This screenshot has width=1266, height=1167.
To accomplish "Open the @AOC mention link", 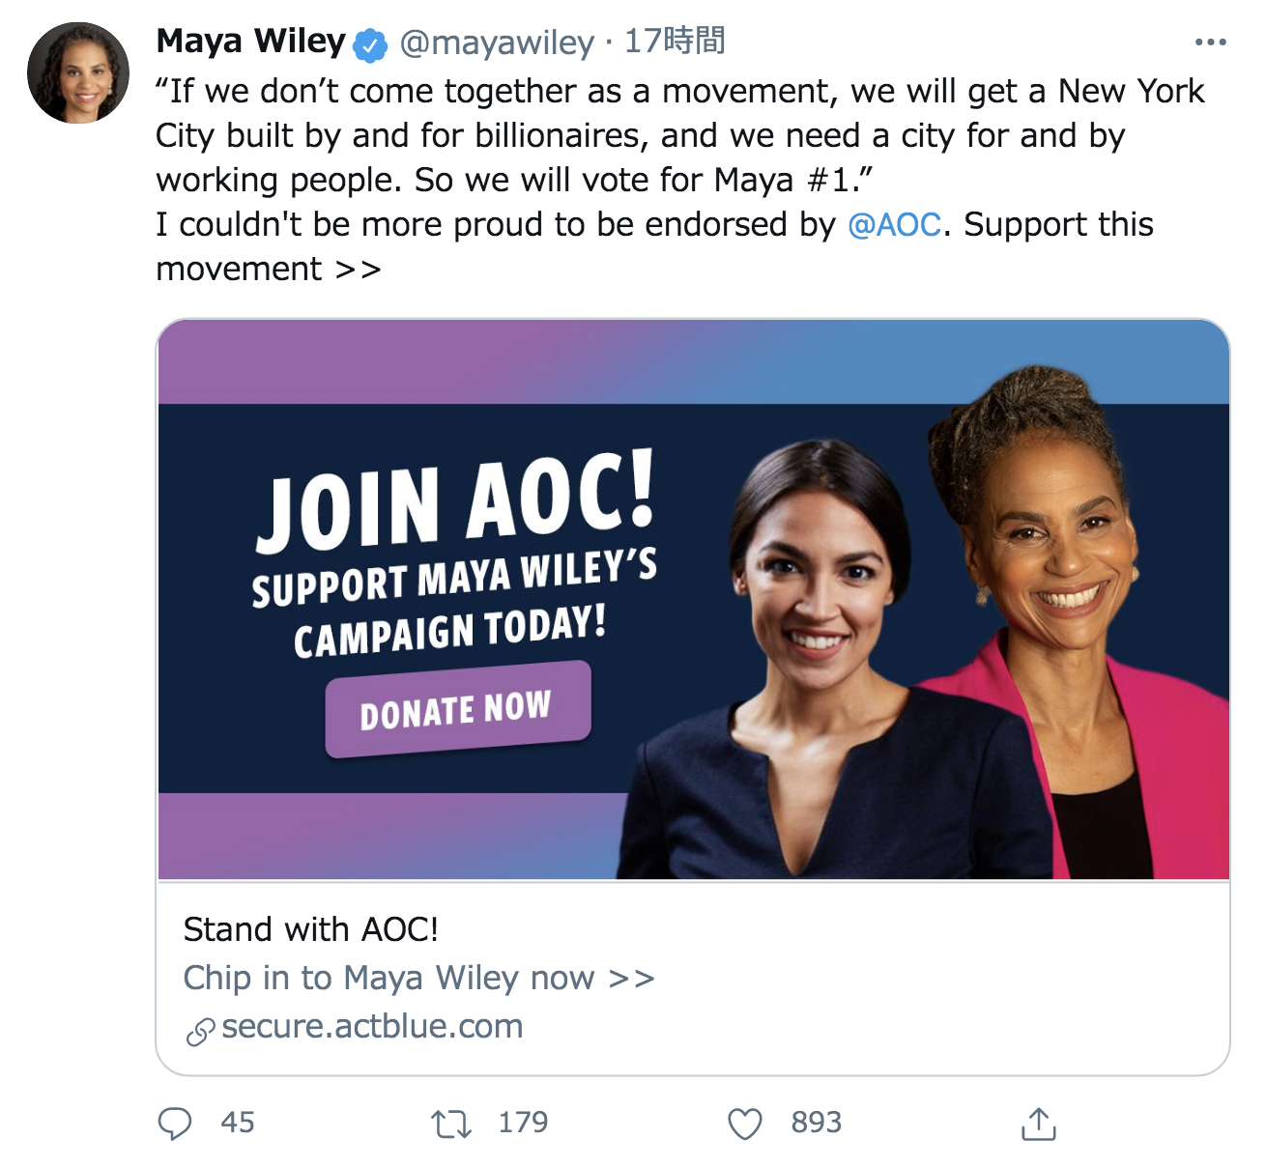I will 894,224.
